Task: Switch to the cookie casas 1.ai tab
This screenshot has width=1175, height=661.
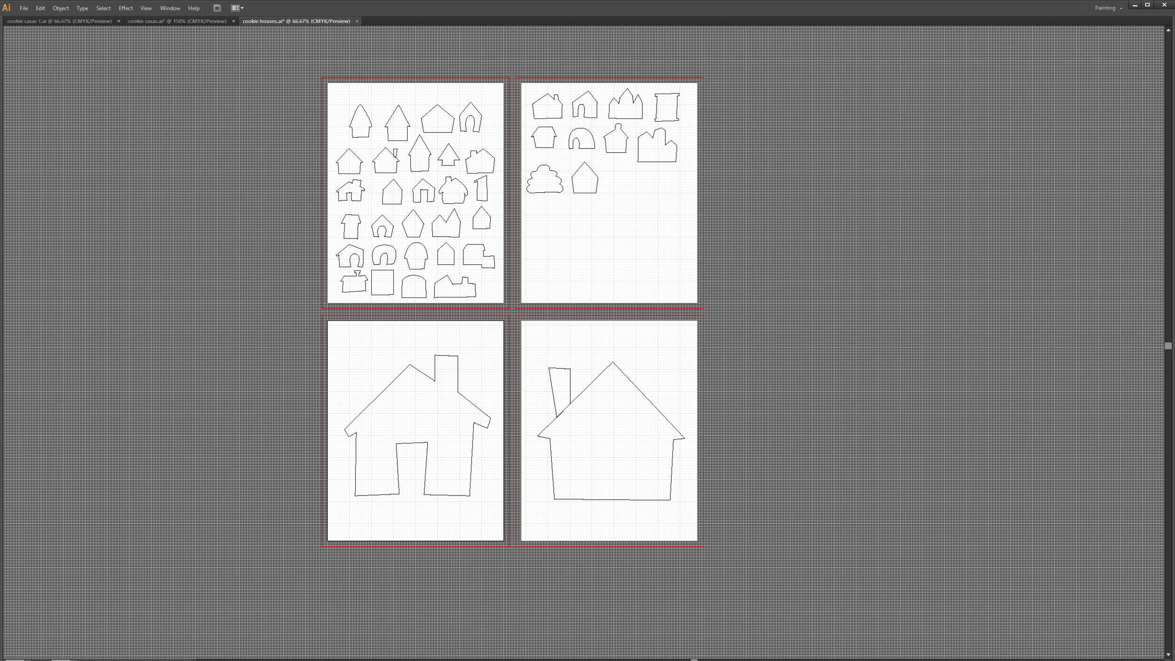Action: pyautogui.click(x=59, y=21)
